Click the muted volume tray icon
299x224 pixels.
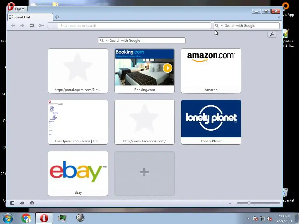(270, 219)
